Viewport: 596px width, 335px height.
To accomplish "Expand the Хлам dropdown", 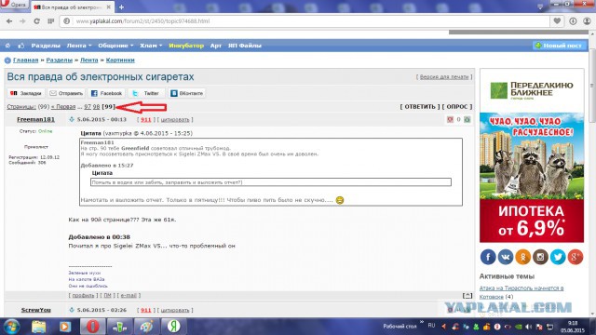I will click(x=151, y=46).
